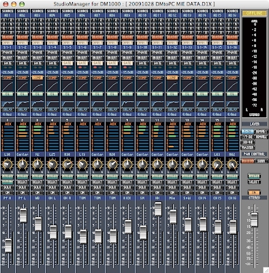Switch to the 17-32 layer
The width and height of the screenshot is (269, 273).
point(248,136)
